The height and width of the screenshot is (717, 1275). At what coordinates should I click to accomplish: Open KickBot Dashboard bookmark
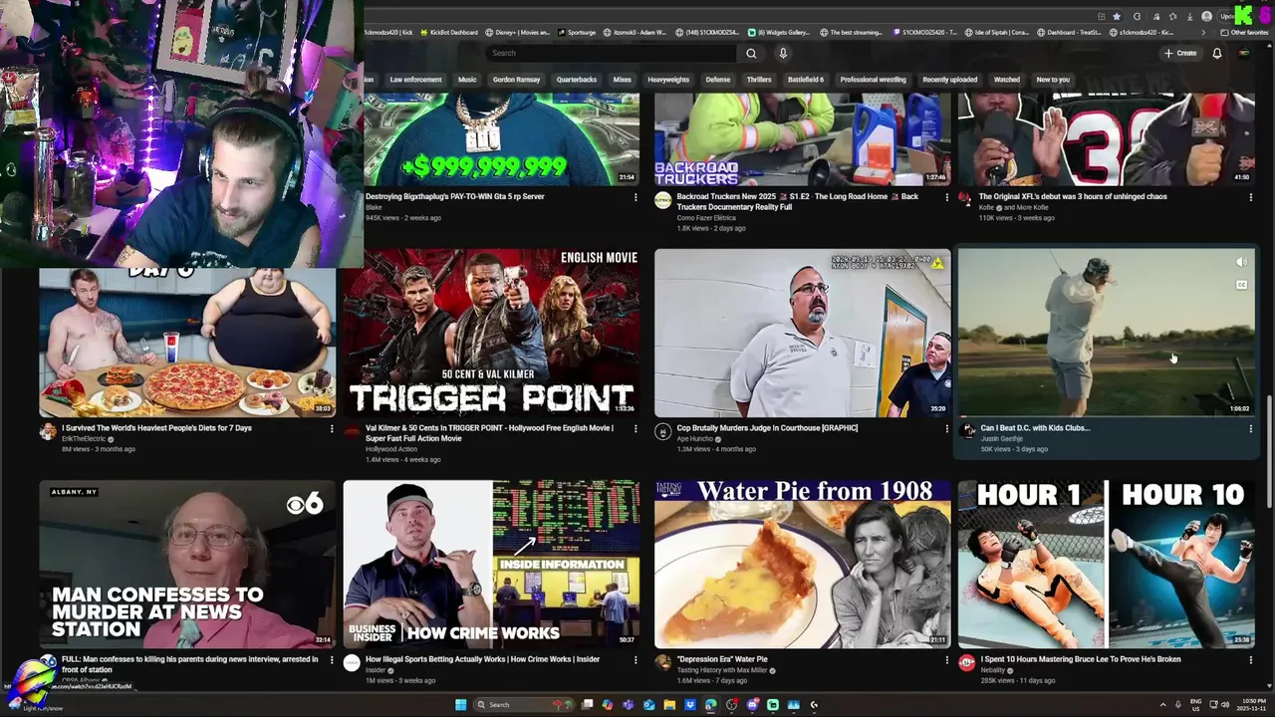[448, 32]
